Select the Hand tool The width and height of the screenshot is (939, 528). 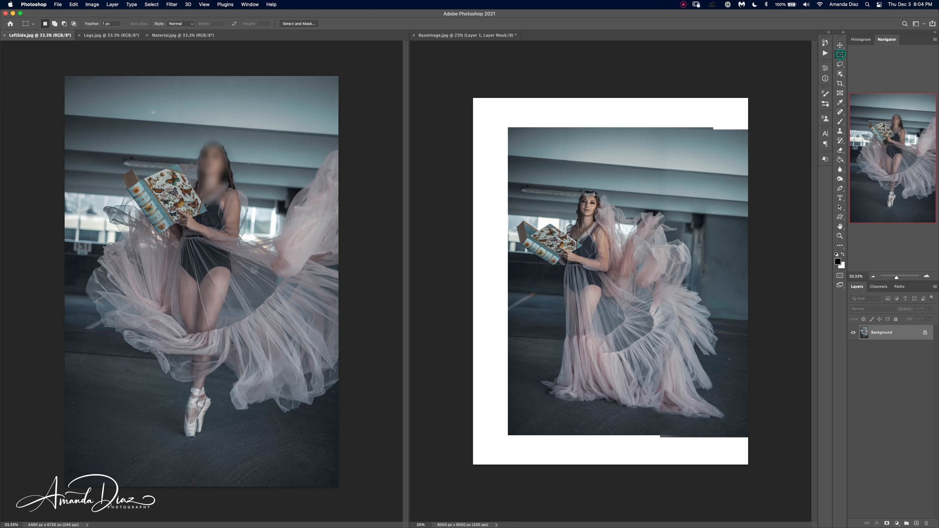840,227
